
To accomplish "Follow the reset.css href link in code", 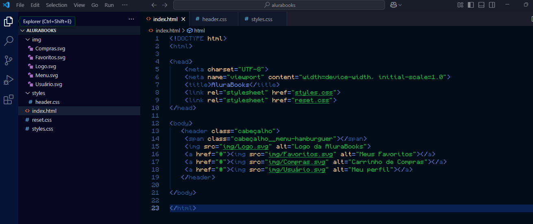I will tap(312, 100).
